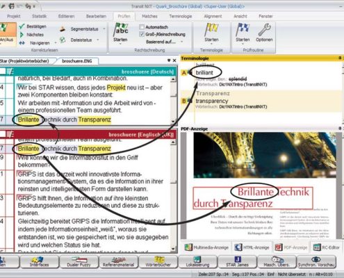Open dropdown arrow under Rechtschreibung Starten

[120, 44]
